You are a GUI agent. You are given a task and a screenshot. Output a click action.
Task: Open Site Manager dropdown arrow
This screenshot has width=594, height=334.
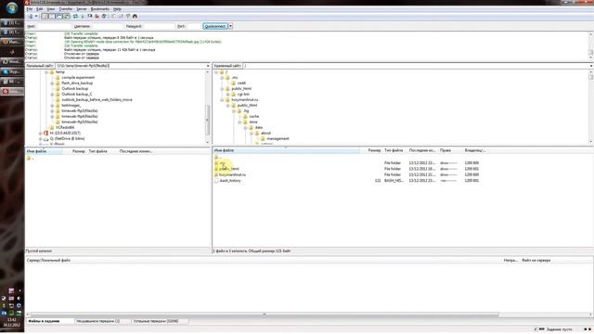36,17
